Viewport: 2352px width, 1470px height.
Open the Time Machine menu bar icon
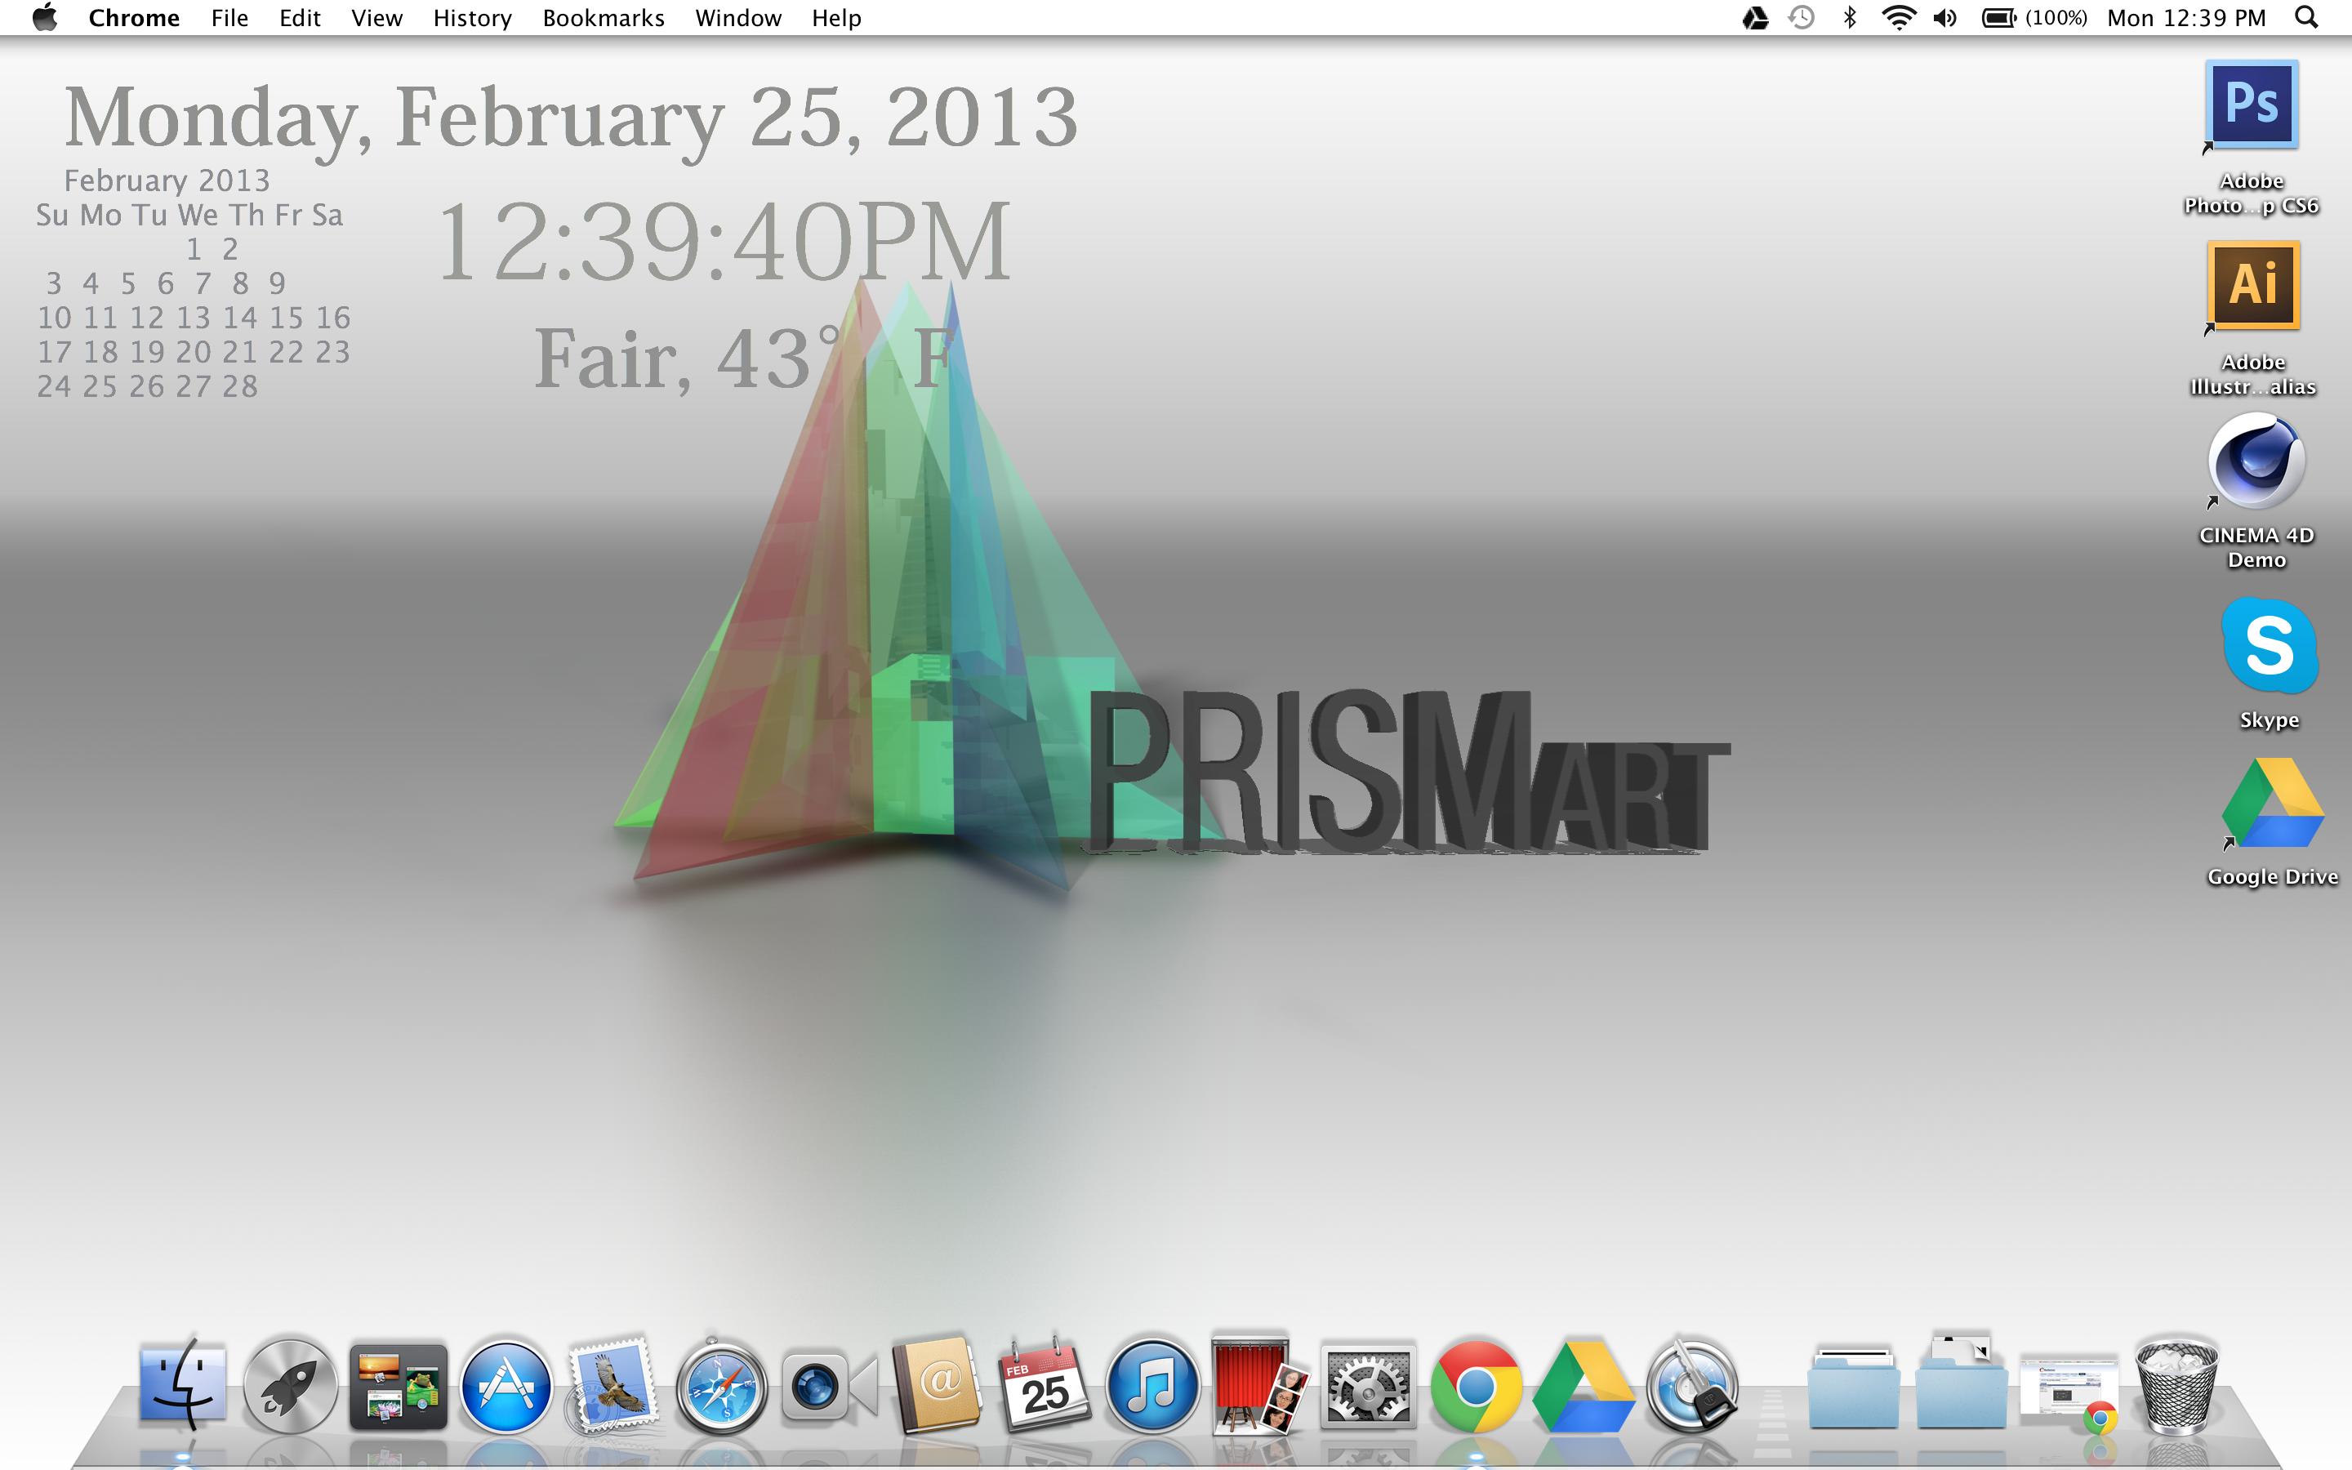[x=1801, y=17]
